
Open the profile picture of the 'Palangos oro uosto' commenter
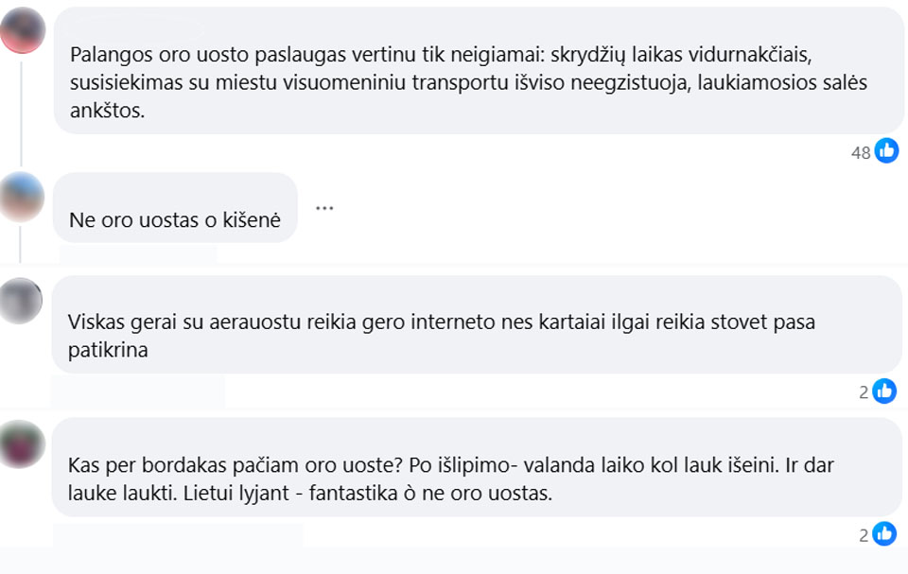(x=23, y=31)
